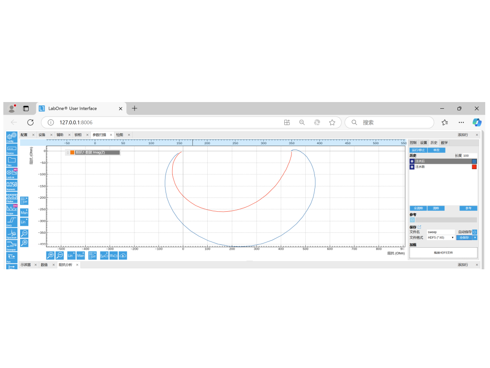The height and width of the screenshot is (368, 490).
Task: Switch to the 设置 tab in side panel
Action: coord(423,143)
